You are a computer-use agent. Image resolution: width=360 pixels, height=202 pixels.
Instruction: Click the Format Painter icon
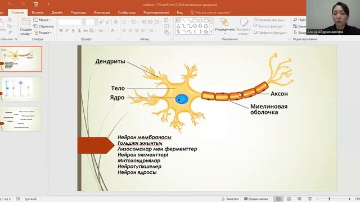point(10,33)
